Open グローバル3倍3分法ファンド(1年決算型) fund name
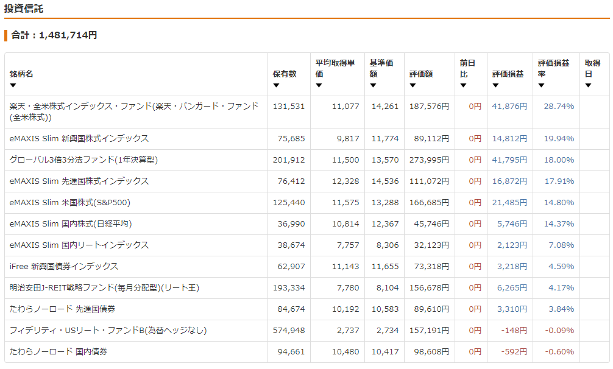Image resolution: width=613 pixels, height=369 pixels. (83, 160)
